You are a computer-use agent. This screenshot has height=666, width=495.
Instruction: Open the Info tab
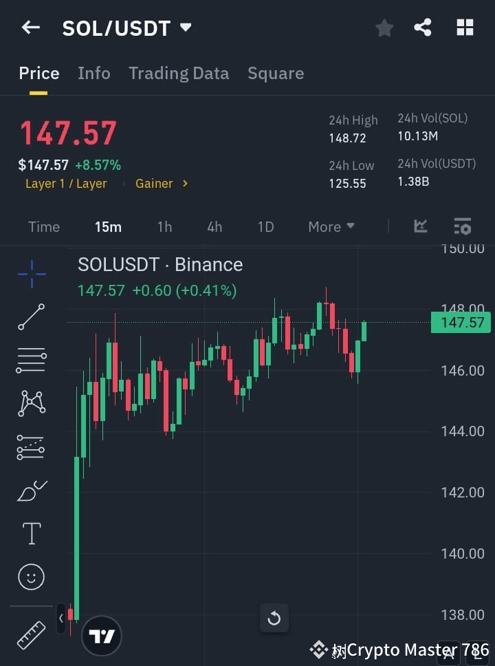pos(94,74)
